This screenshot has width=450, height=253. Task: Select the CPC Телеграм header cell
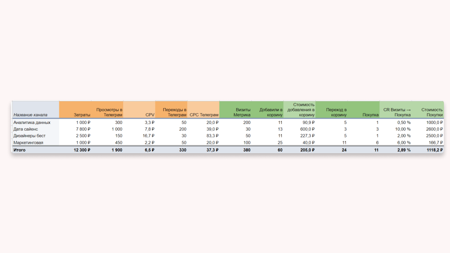(x=203, y=109)
